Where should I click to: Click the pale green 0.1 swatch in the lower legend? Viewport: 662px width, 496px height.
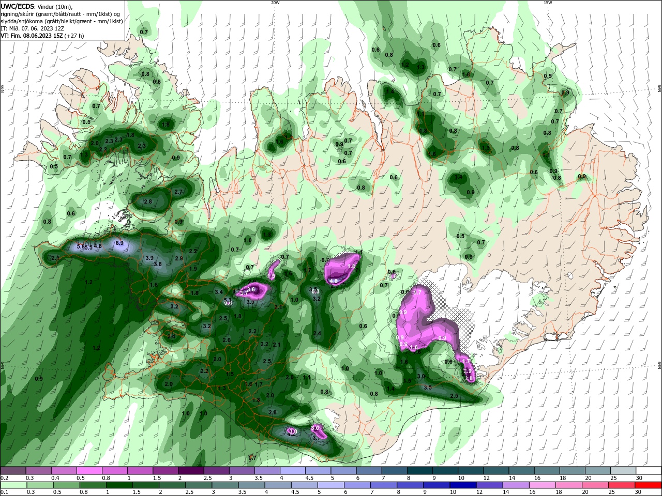12,485
